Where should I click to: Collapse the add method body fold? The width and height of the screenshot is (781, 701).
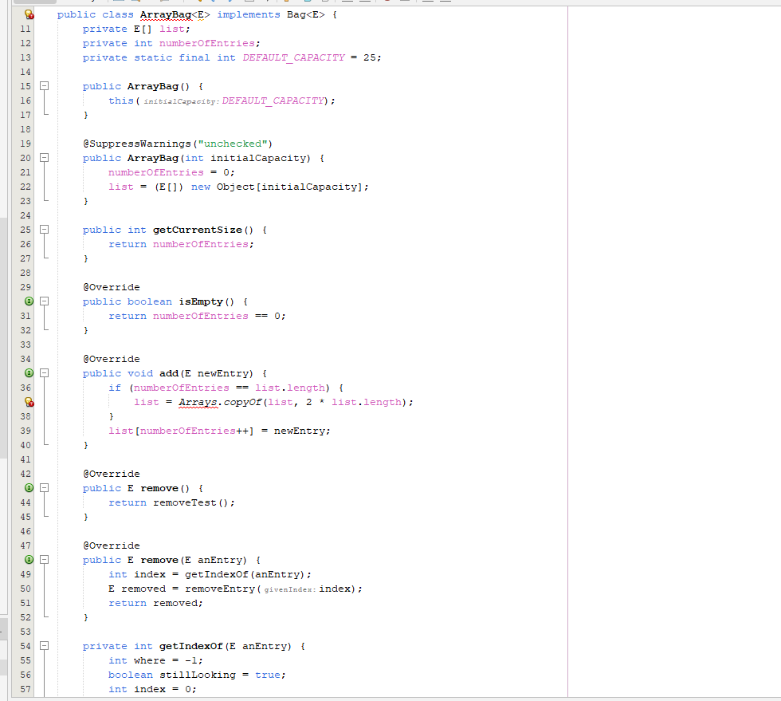[x=45, y=373]
